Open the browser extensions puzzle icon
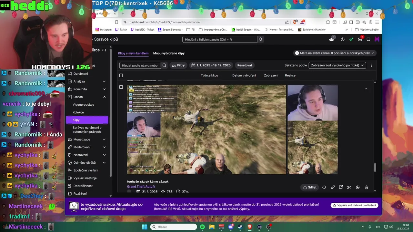Image resolution: width=413 pixels, height=232 pixels. (328, 22)
